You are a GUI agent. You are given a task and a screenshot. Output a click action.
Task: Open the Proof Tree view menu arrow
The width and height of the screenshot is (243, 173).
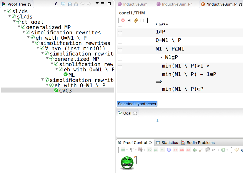97,4
